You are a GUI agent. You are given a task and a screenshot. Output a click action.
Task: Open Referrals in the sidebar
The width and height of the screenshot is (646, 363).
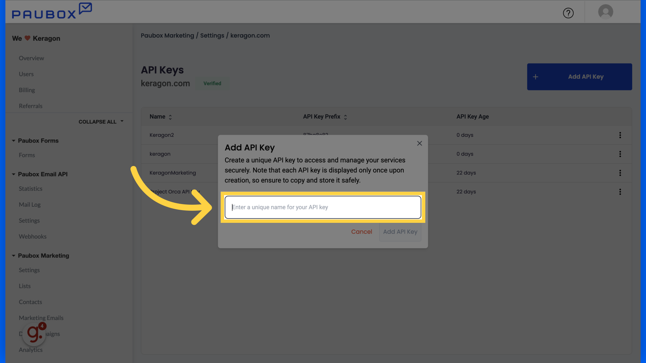pyautogui.click(x=31, y=106)
